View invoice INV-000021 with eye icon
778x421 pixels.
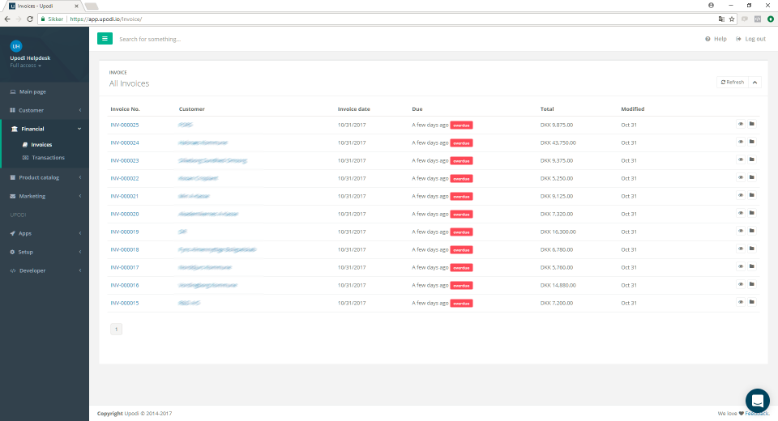[740, 196]
